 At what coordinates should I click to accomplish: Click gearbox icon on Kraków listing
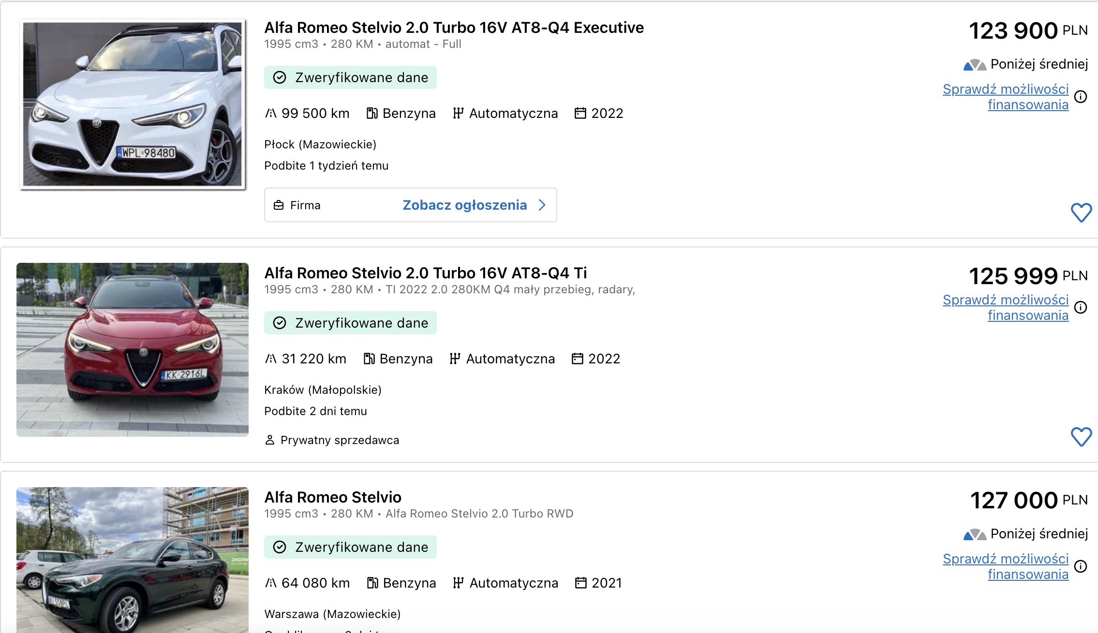(455, 359)
